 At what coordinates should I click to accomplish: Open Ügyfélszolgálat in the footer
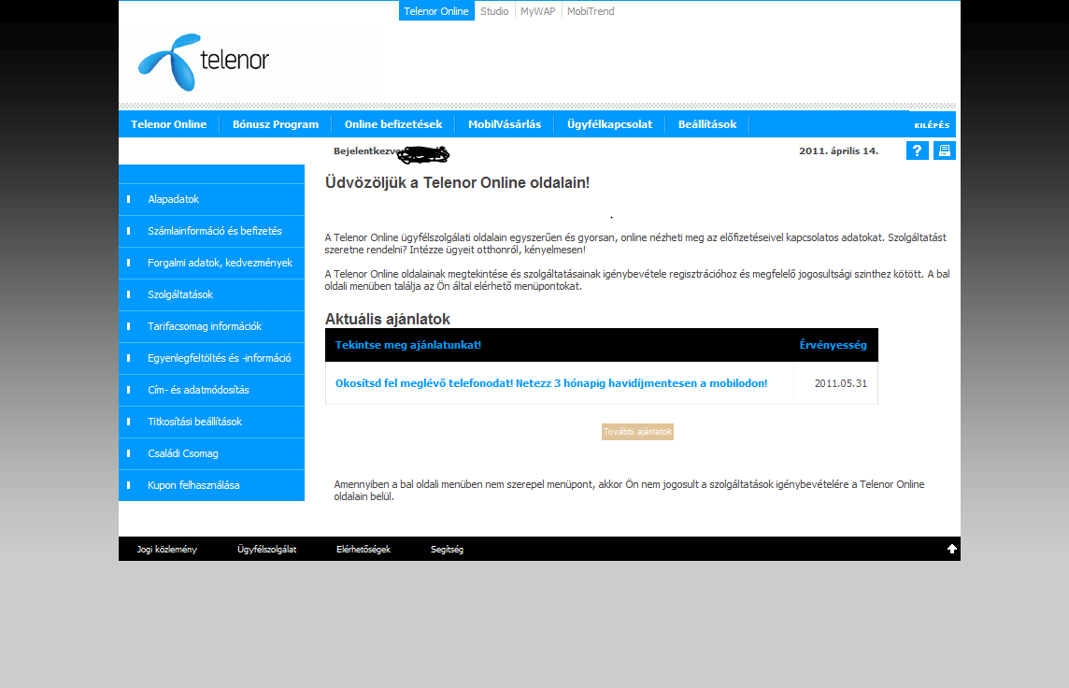pyautogui.click(x=266, y=549)
